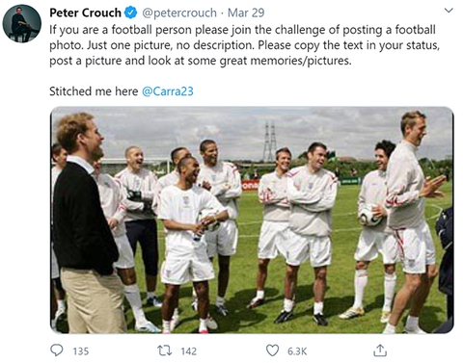The height and width of the screenshot is (363, 463).
Task: View the 142 retweets count
Action: pos(189,351)
